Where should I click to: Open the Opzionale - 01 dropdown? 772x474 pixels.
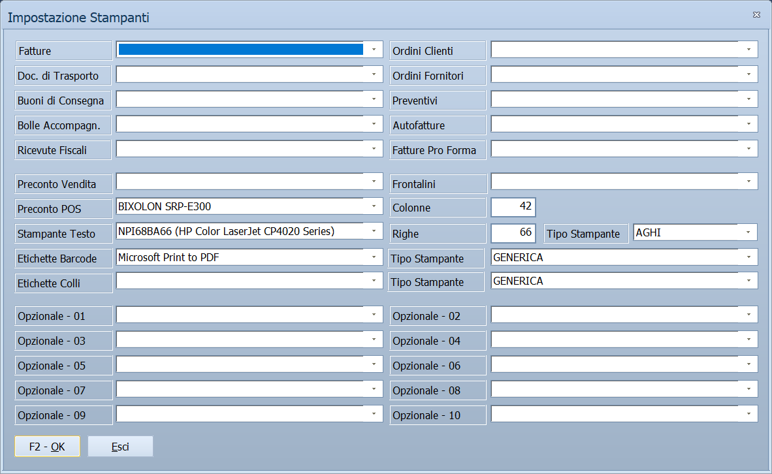(374, 315)
